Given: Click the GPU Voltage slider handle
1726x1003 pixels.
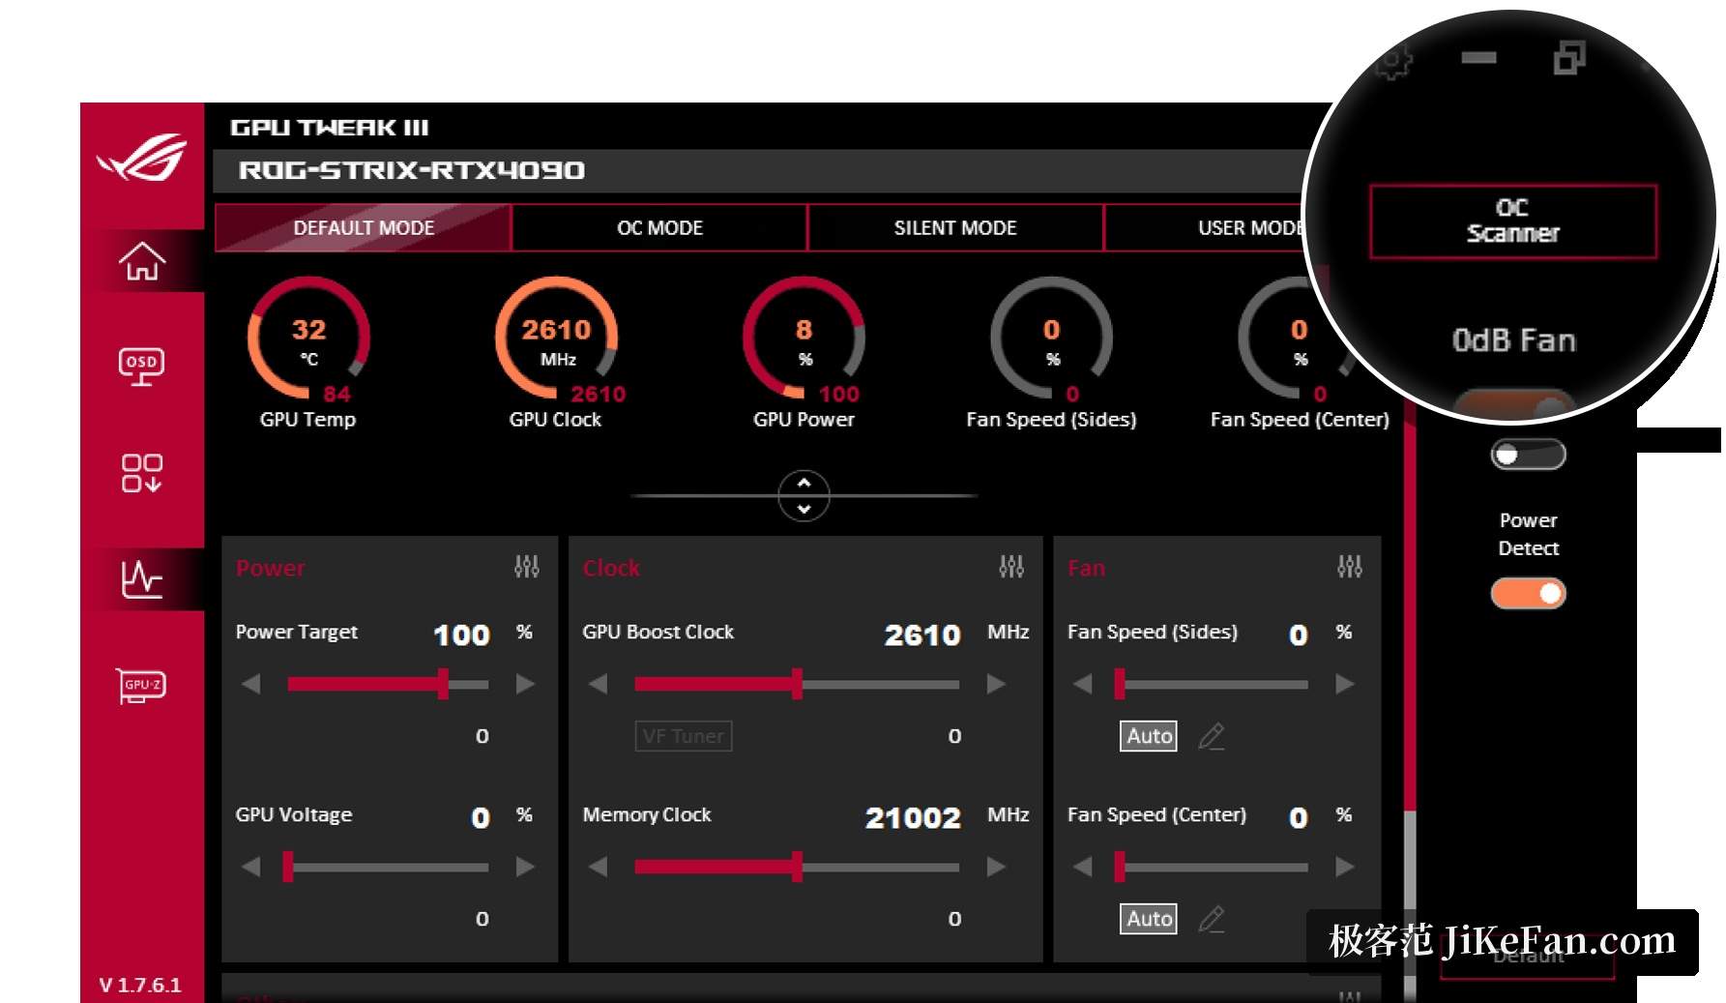Looking at the screenshot, I should (x=287, y=867).
